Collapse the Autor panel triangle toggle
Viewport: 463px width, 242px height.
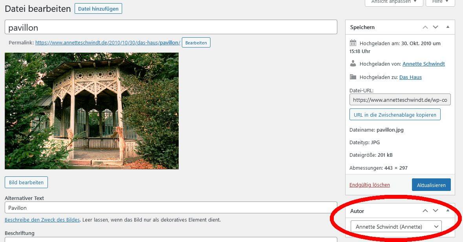pyautogui.click(x=448, y=211)
